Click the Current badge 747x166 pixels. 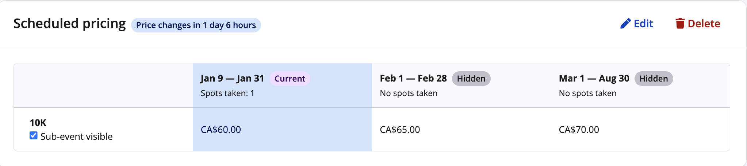click(x=290, y=79)
